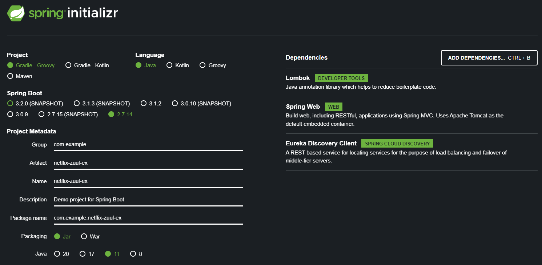
Task: Choose Java version 8
Action: click(x=136, y=254)
